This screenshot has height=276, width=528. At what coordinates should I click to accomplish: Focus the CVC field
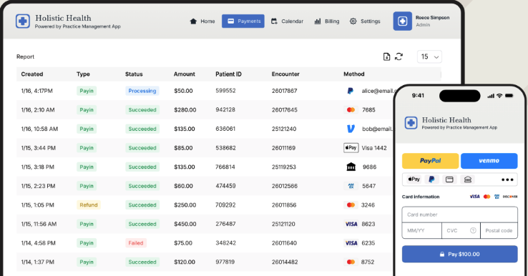[x=461, y=230]
